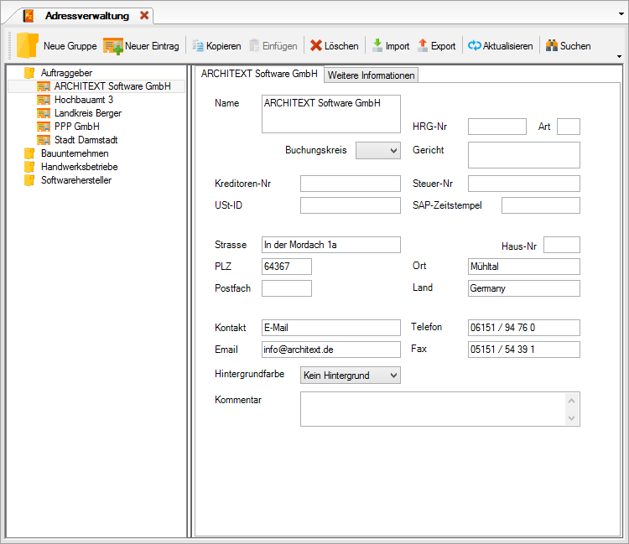Click the Suchen button label

coord(575,46)
